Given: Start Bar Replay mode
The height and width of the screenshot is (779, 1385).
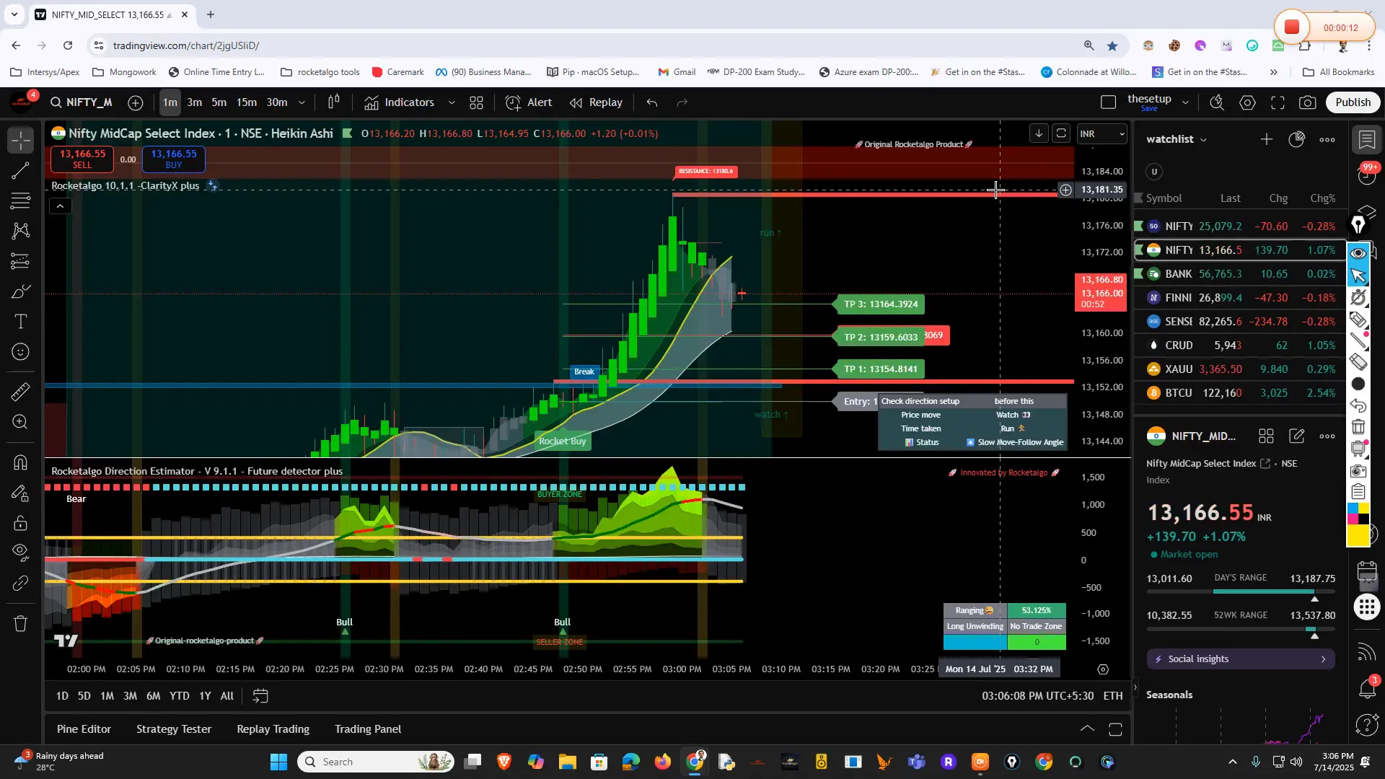Looking at the screenshot, I should point(596,102).
